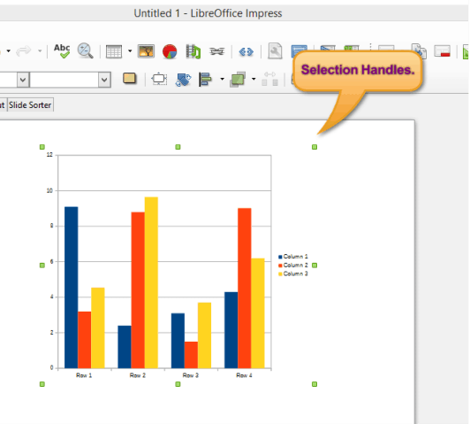Click the Spelling check Abc icon
The height and width of the screenshot is (424, 470).
point(62,51)
